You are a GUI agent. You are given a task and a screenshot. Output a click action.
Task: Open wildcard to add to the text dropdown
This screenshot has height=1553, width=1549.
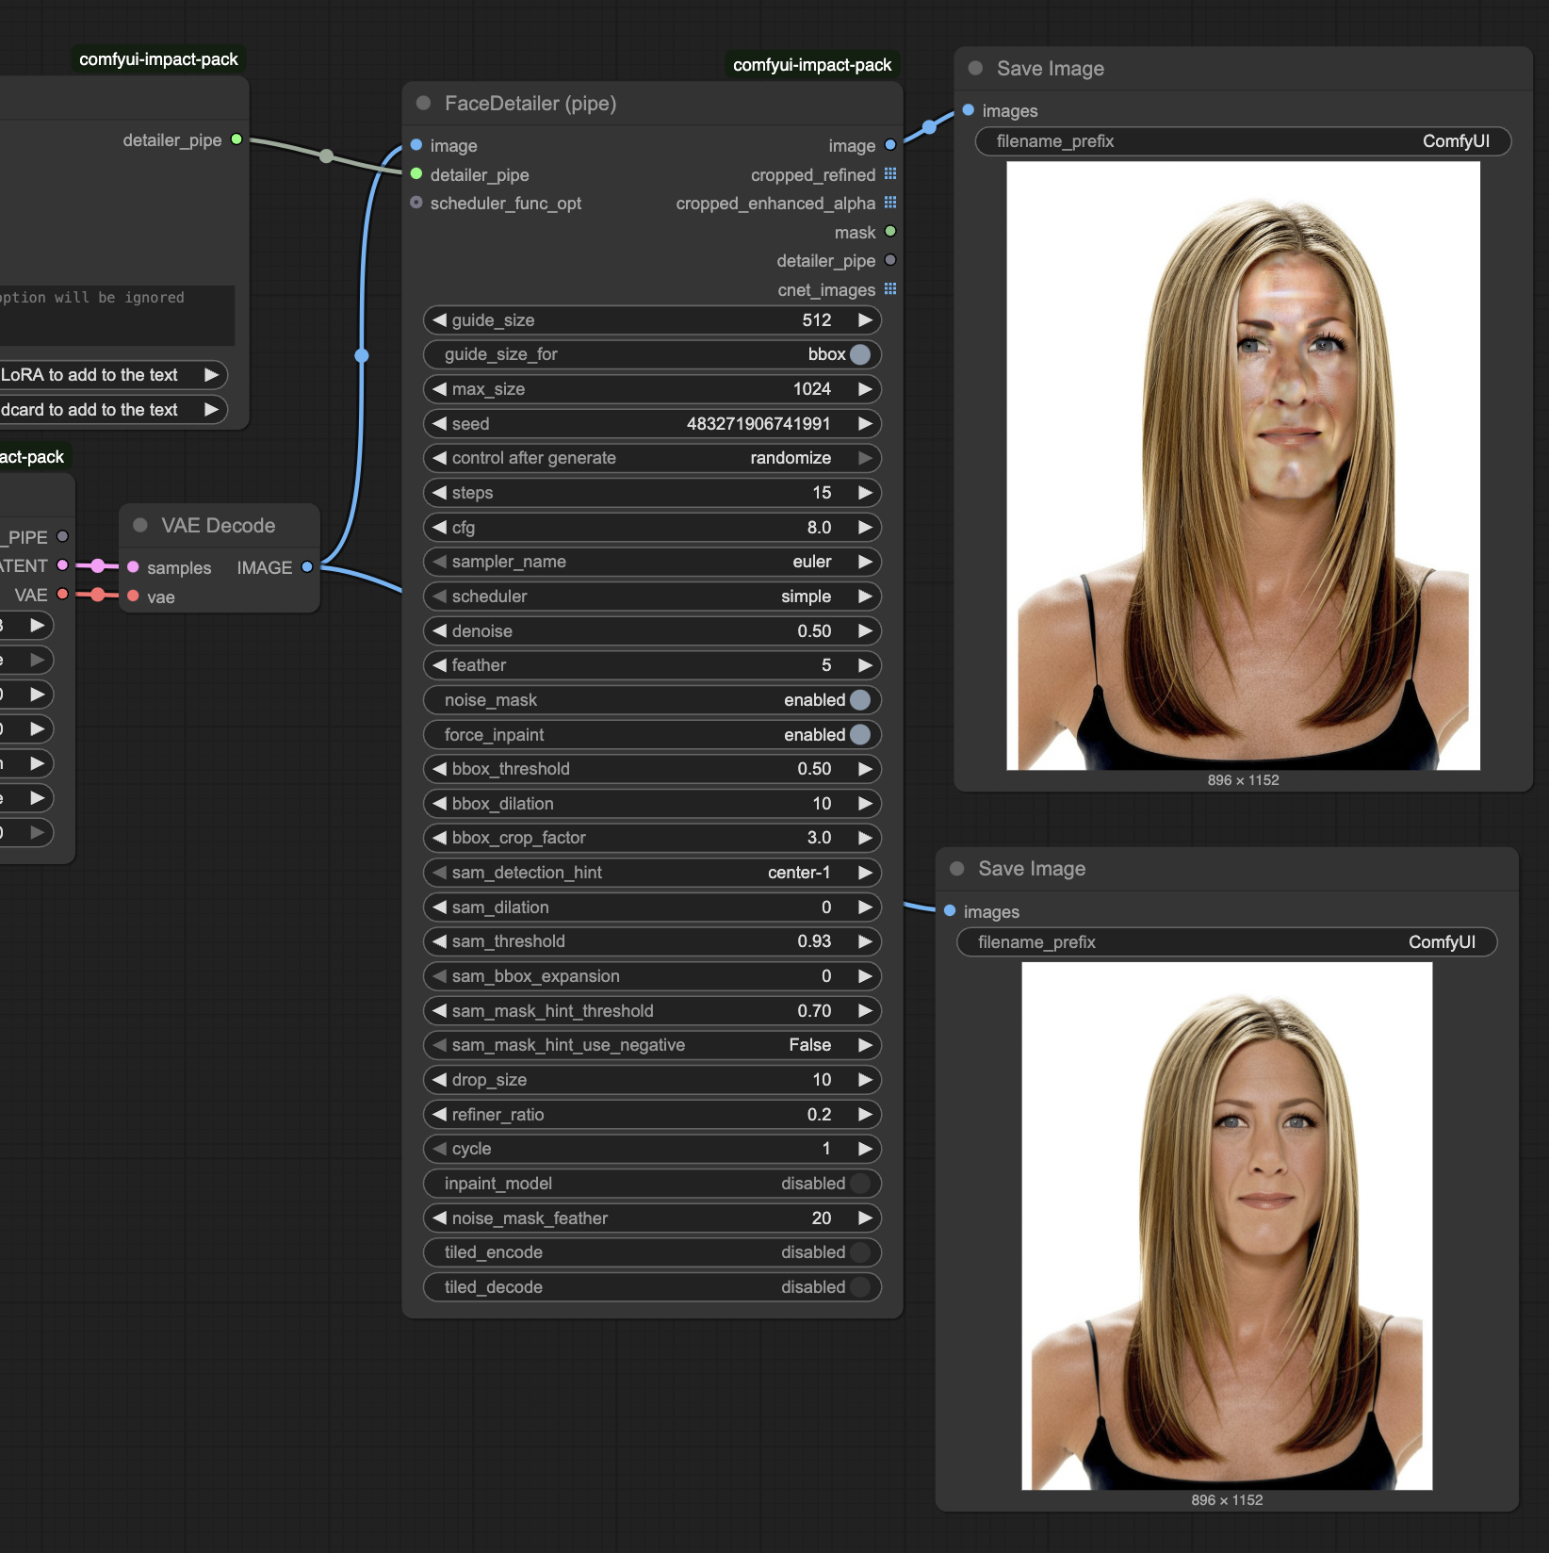click(x=113, y=409)
